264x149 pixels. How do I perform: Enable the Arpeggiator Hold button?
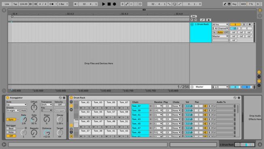pos(23,110)
